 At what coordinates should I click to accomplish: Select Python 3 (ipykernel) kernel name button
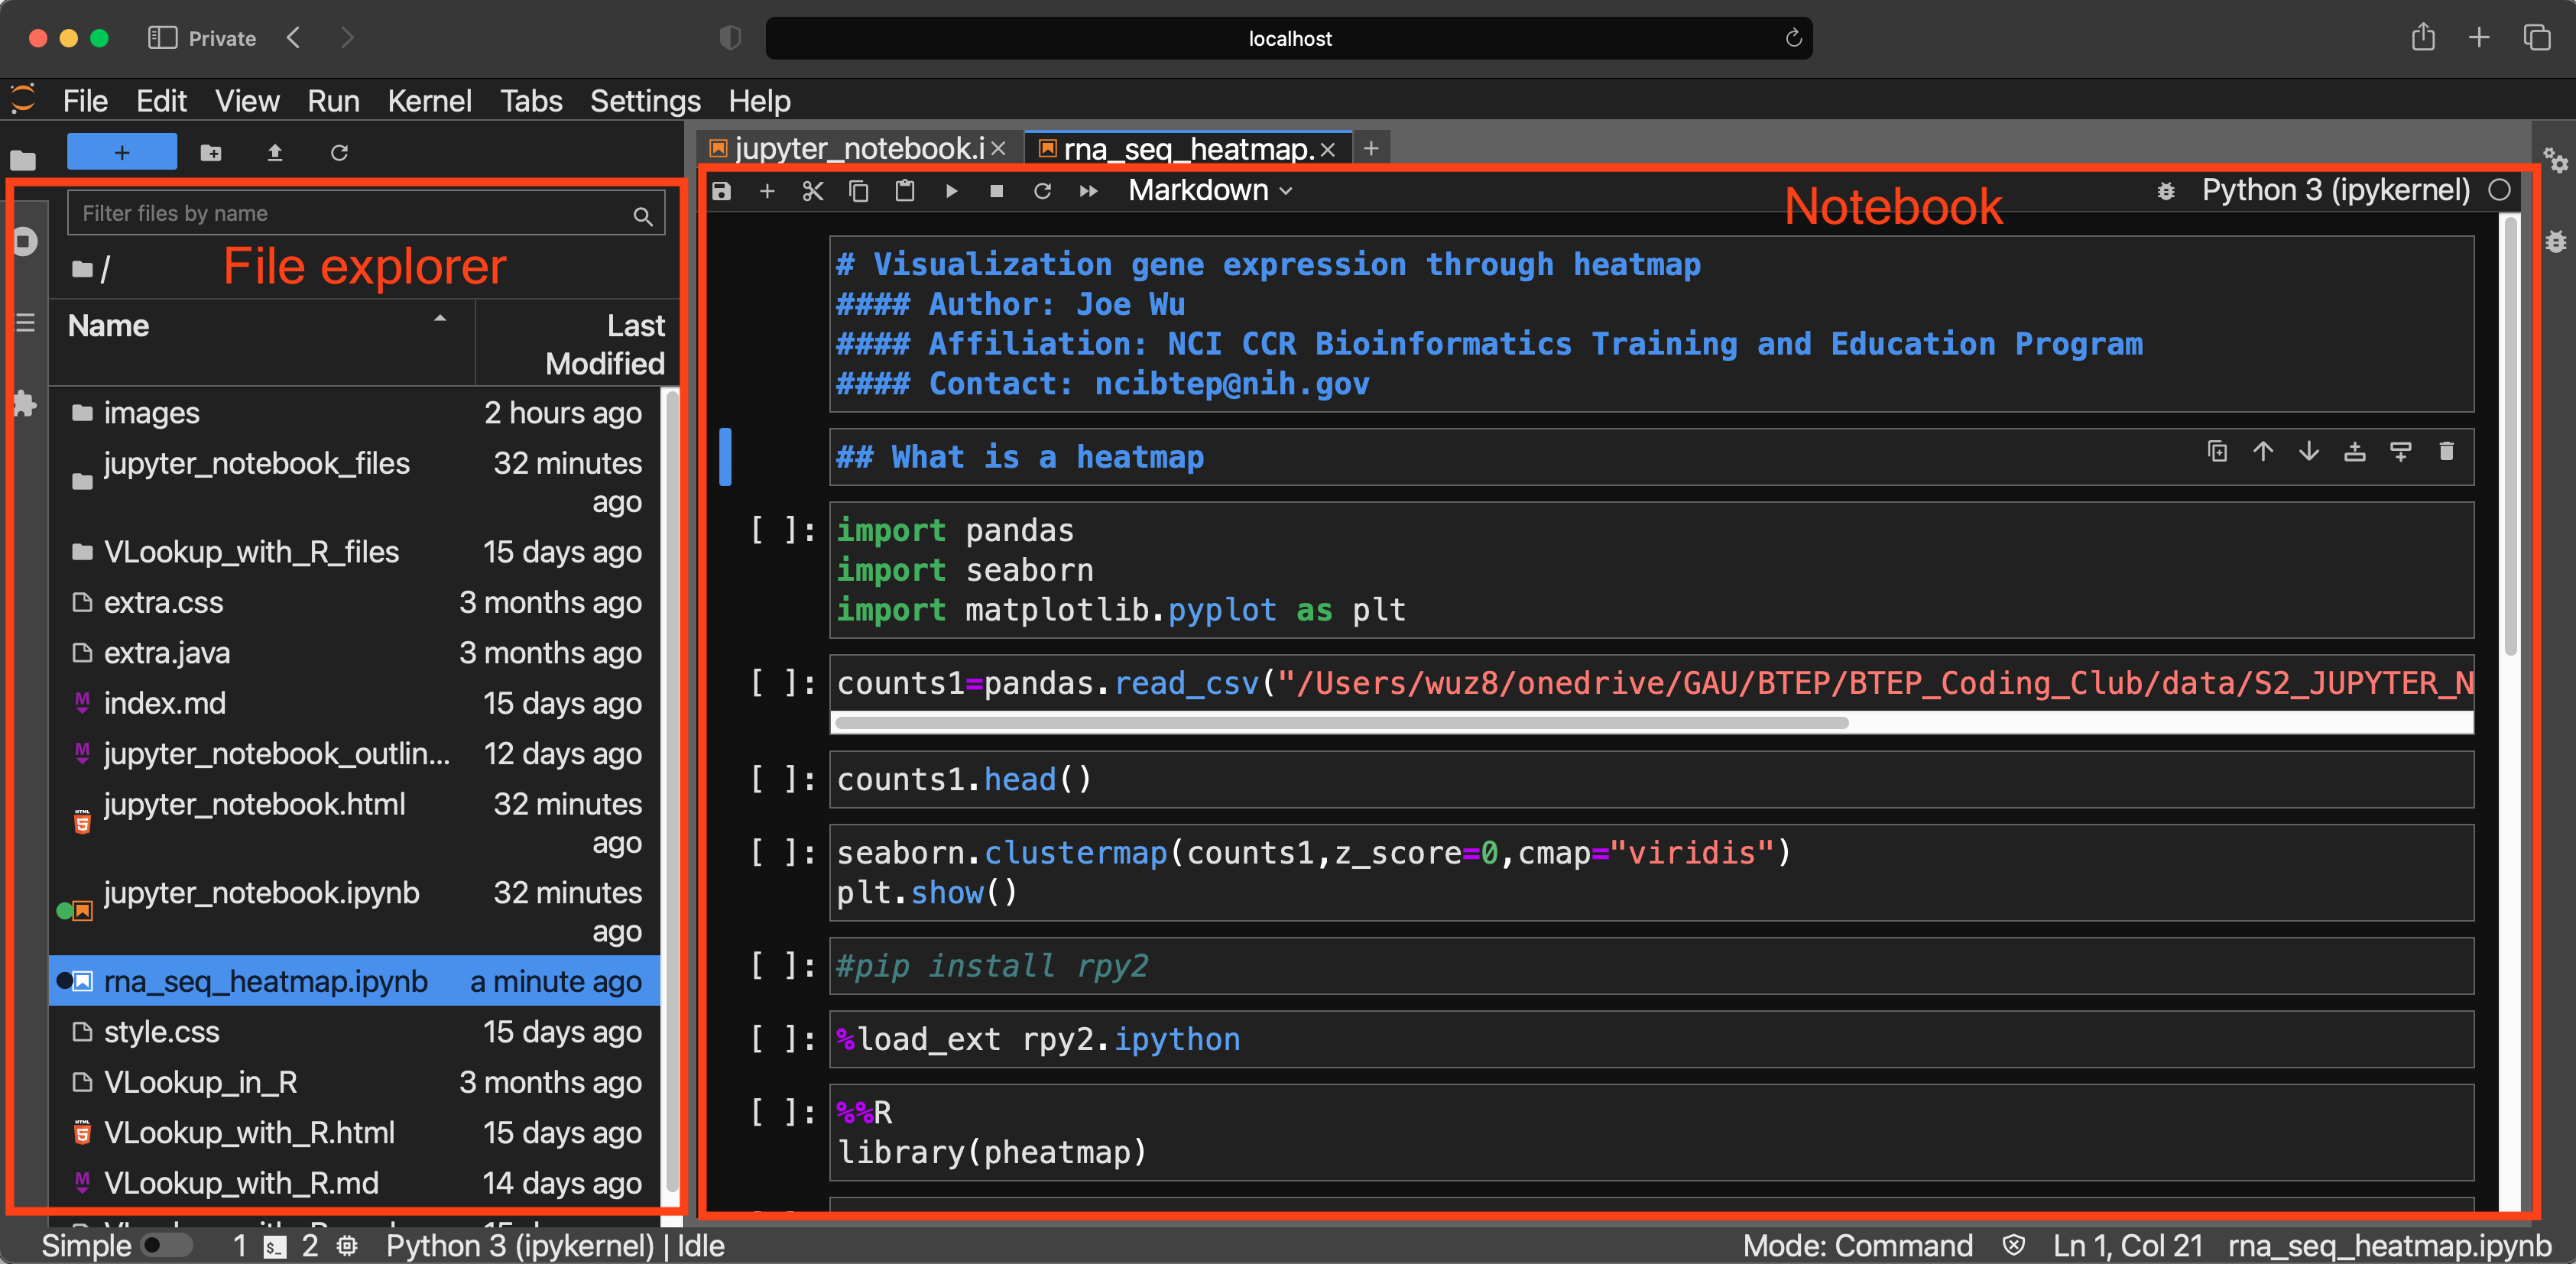(x=2335, y=190)
